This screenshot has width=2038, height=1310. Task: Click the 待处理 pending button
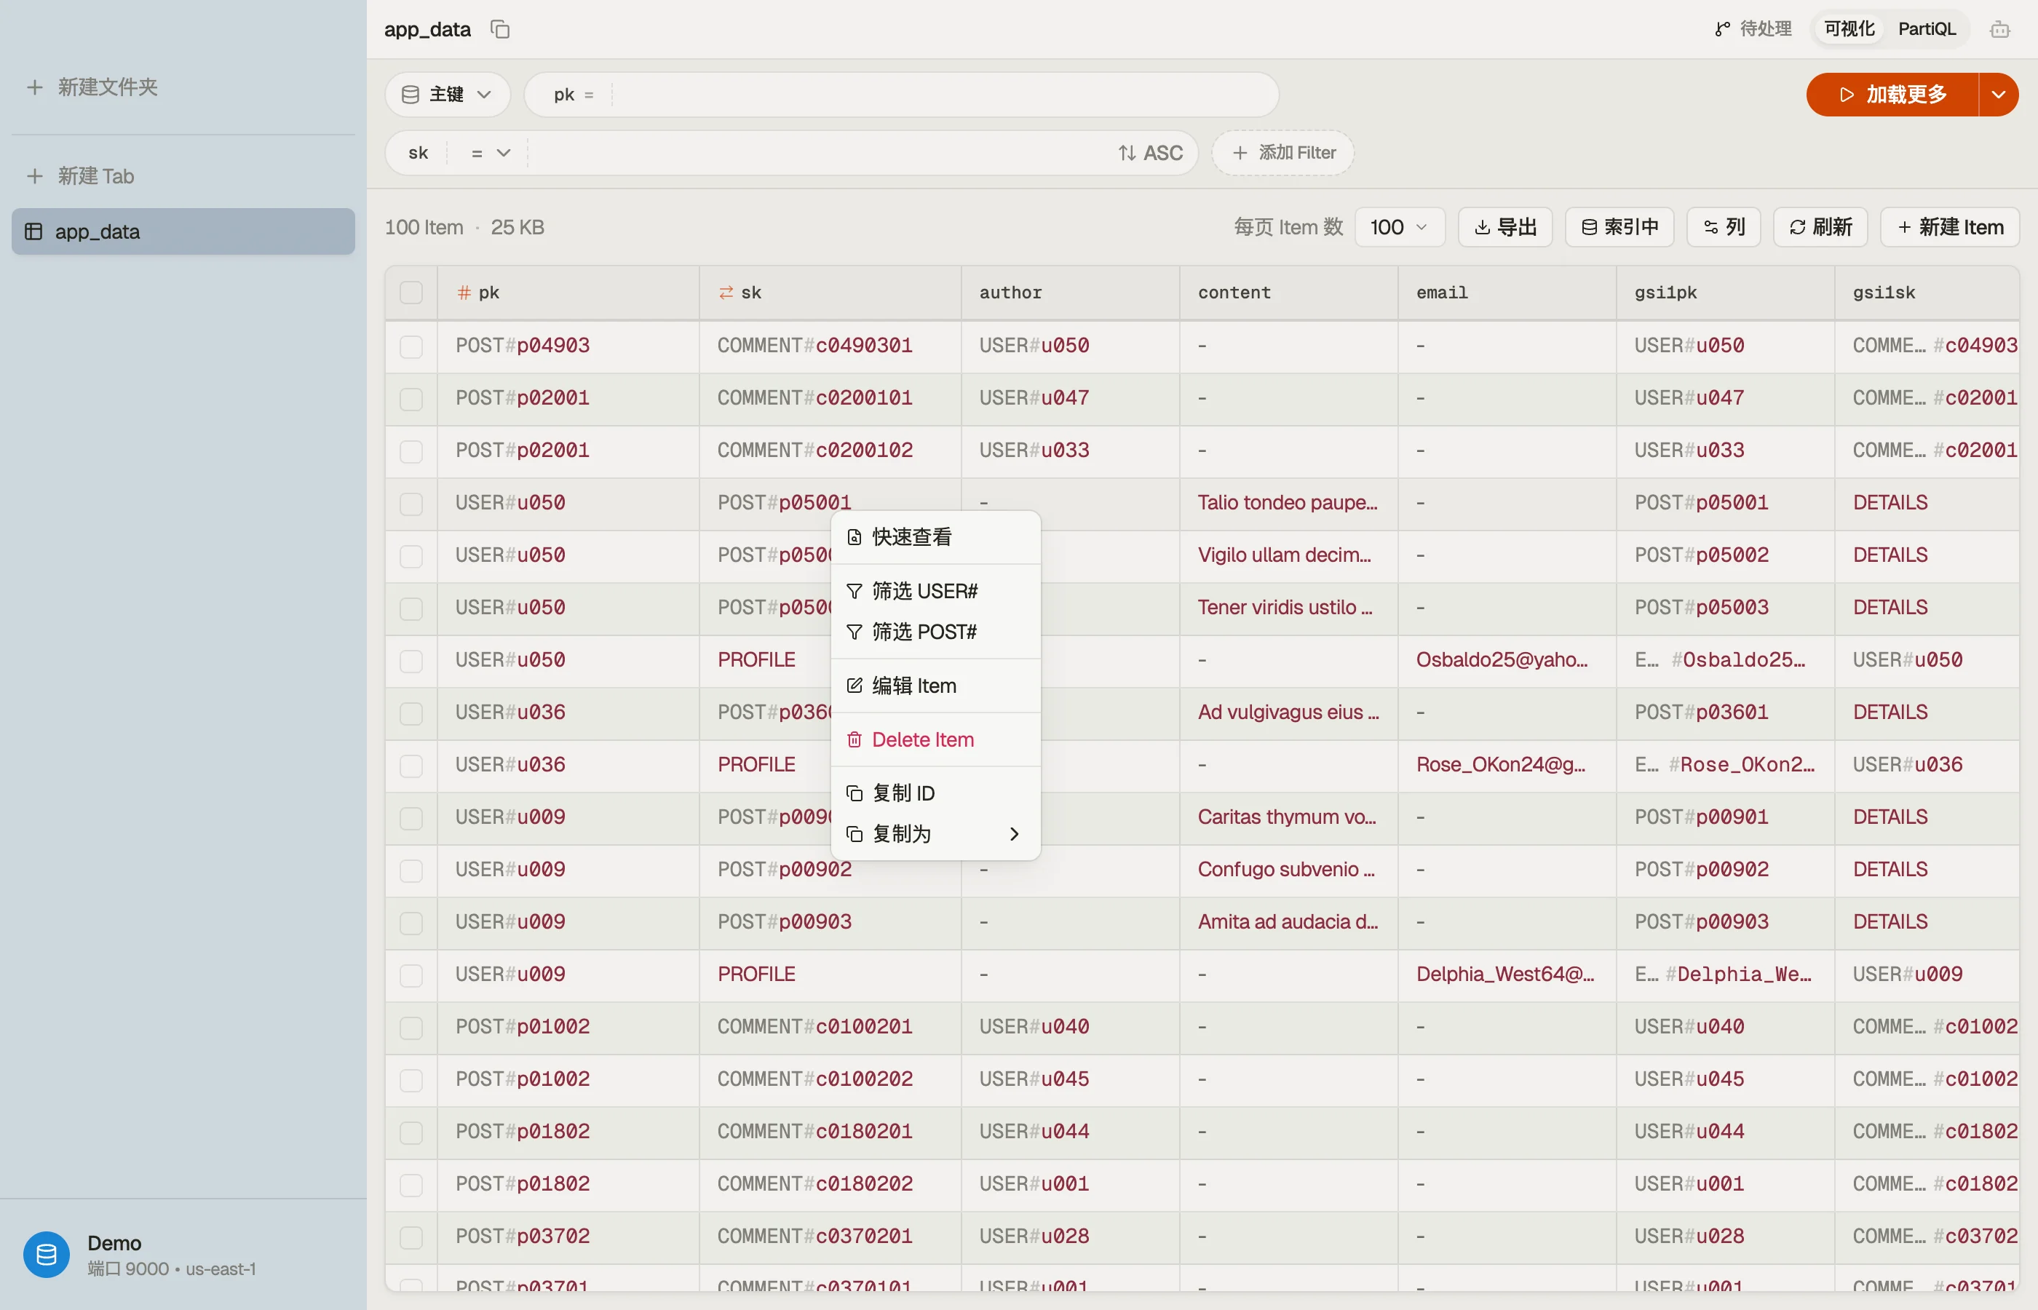click(1752, 30)
